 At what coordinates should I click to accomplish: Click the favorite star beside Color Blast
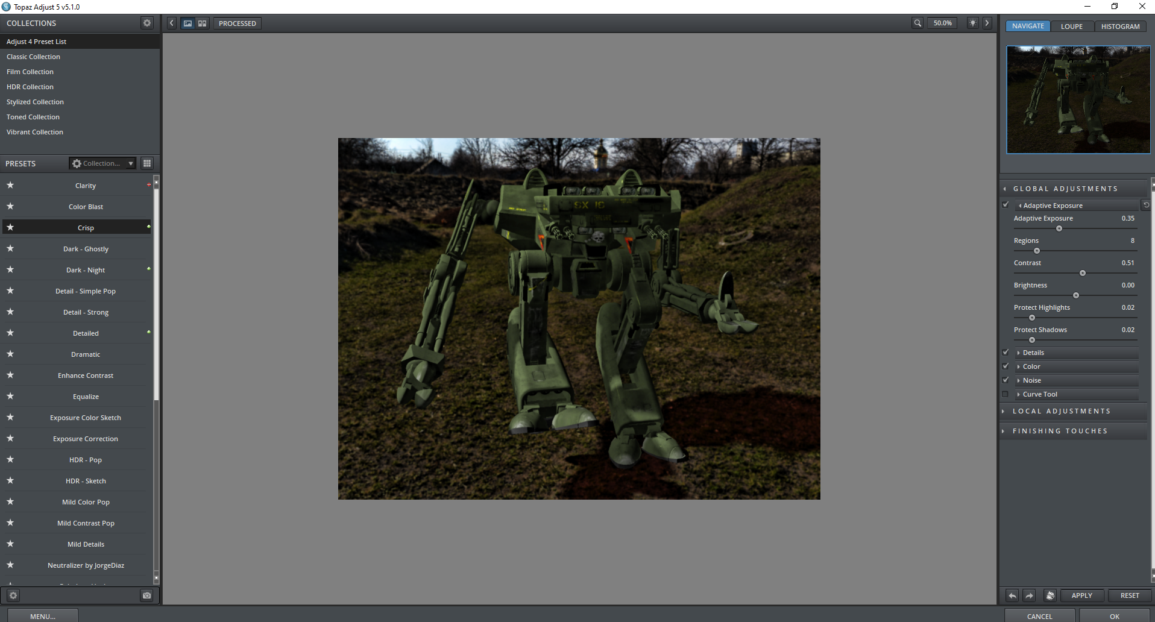[10, 206]
